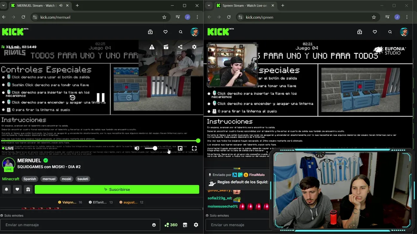Open profile avatar menu in Spreen window

[404, 32]
